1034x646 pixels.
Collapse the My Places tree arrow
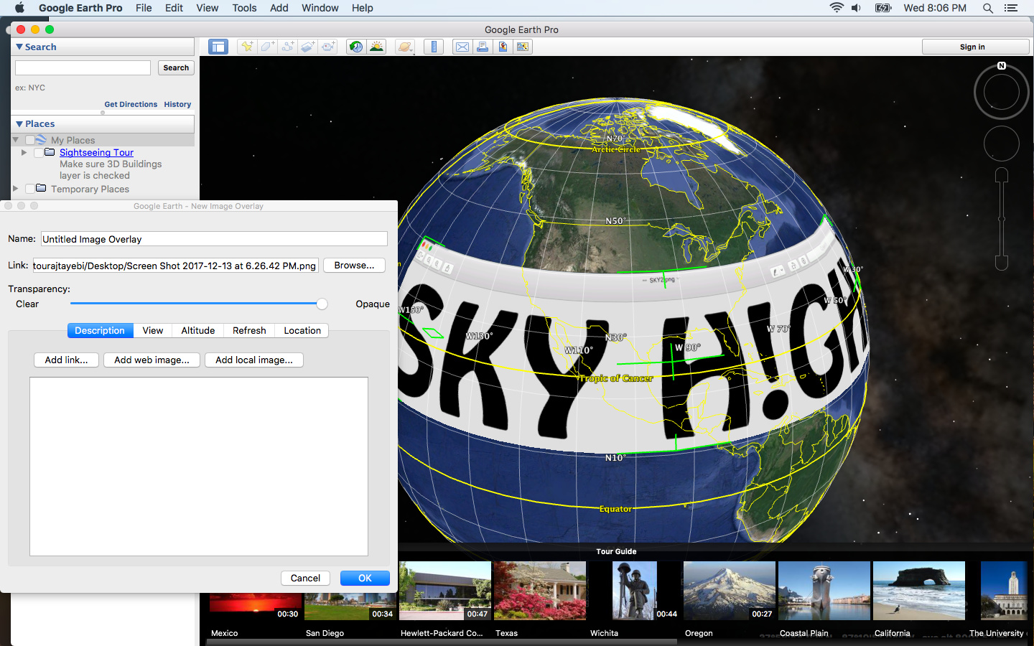pos(16,140)
